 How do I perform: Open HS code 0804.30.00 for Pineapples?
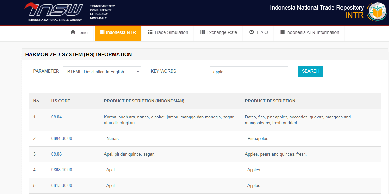[x=62, y=138]
